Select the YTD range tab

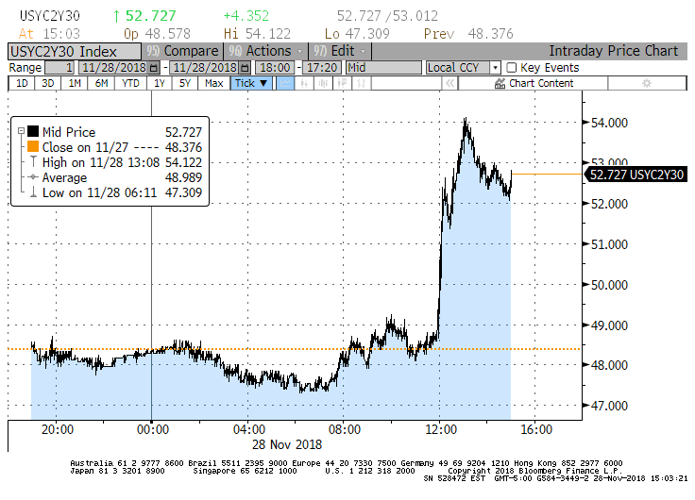coord(130,83)
